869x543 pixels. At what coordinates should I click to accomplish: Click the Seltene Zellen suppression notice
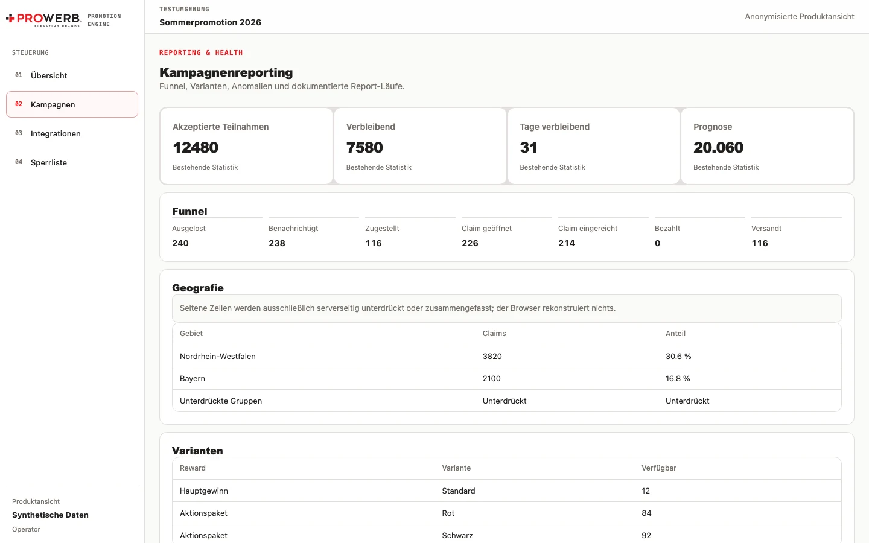tap(507, 308)
